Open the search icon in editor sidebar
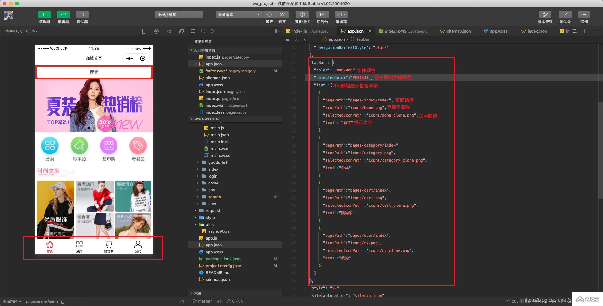Viewport: 603px width, 306px height. click(203, 31)
